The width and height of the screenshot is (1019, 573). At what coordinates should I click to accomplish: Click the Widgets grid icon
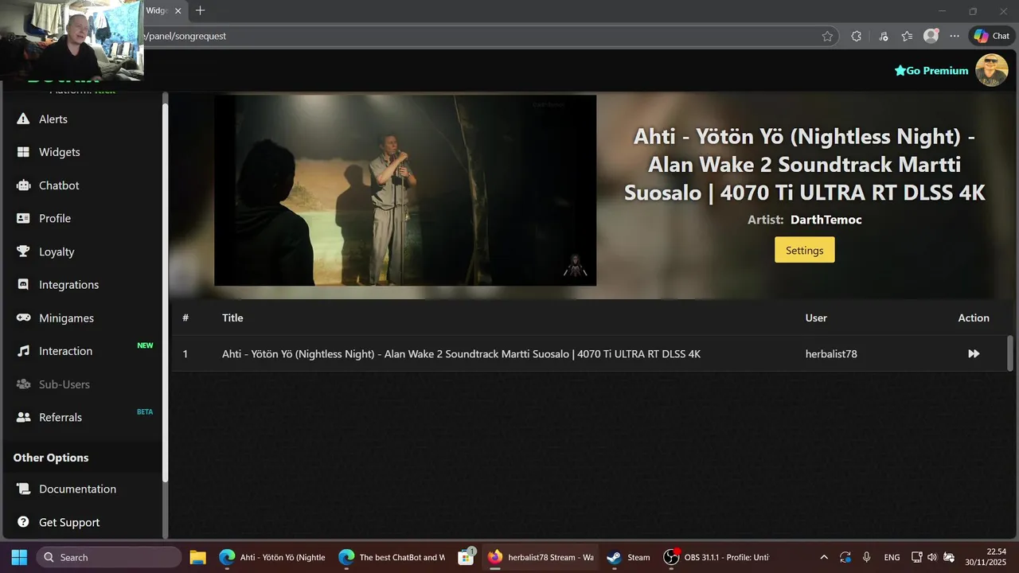(x=23, y=152)
